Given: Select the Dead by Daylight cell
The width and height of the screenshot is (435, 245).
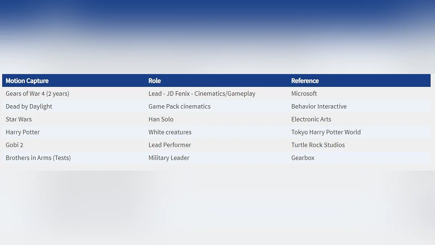Looking at the screenshot, I should point(74,106).
